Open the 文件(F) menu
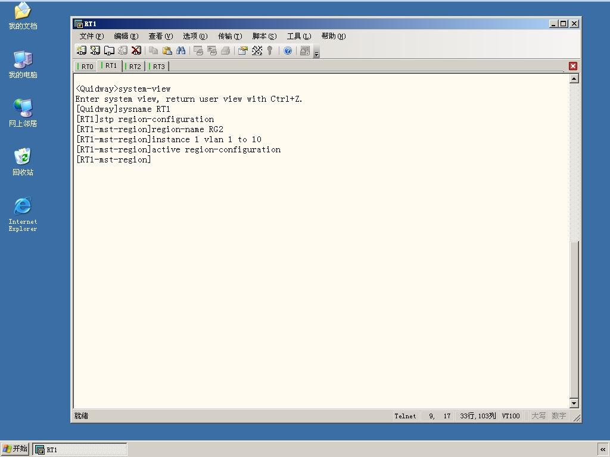Image resolution: width=610 pixels, height=457 pixels. [91, 36]
